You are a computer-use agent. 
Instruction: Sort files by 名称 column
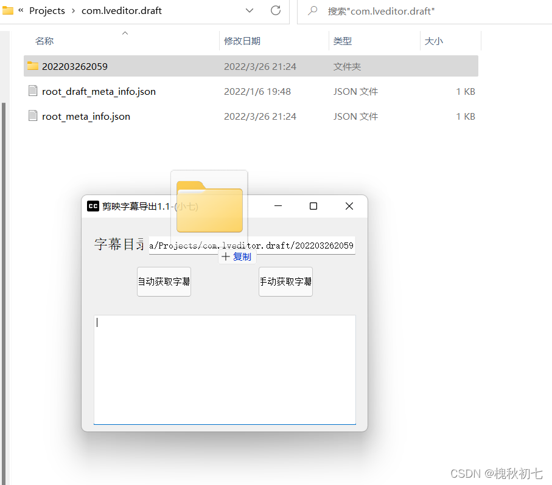(x=44, y=41)
